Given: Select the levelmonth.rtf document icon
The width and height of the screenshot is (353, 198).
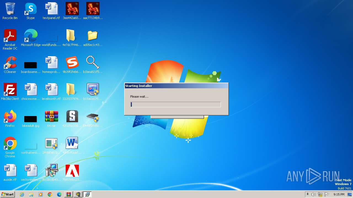Looking at the screenshot, I should point(51,92).
